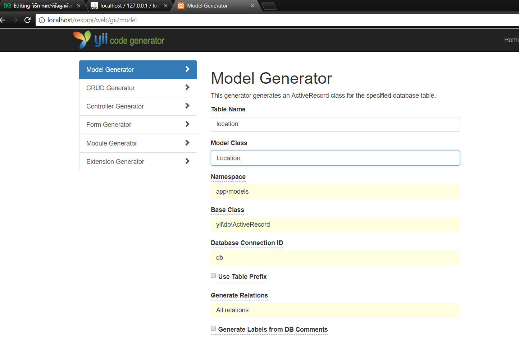The width and height of the screenshot is (519, 341).
Task: Click the Yii code generator logo
Action: tap(119, 40)
